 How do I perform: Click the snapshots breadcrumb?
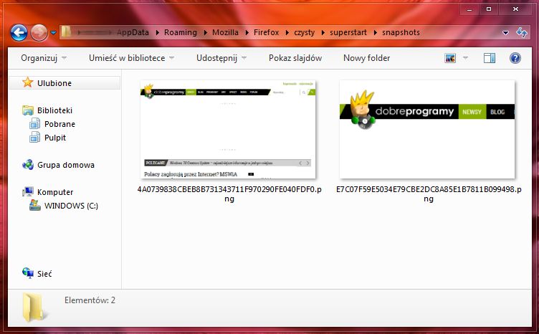point(401,32)
